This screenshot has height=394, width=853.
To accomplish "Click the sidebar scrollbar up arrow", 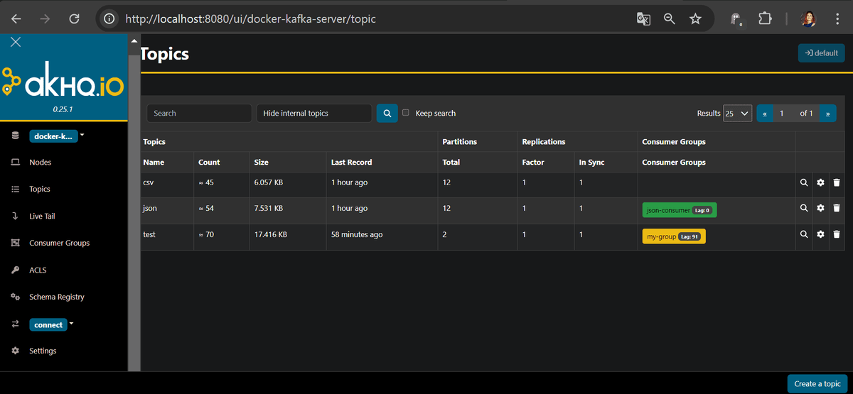I will [134, 41].
